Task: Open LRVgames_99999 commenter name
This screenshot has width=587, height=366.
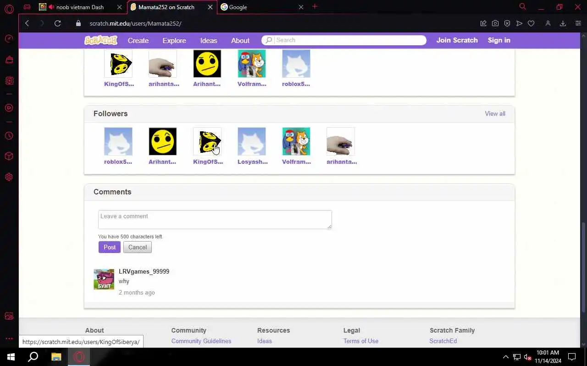Action: click(x=144, y=271)
